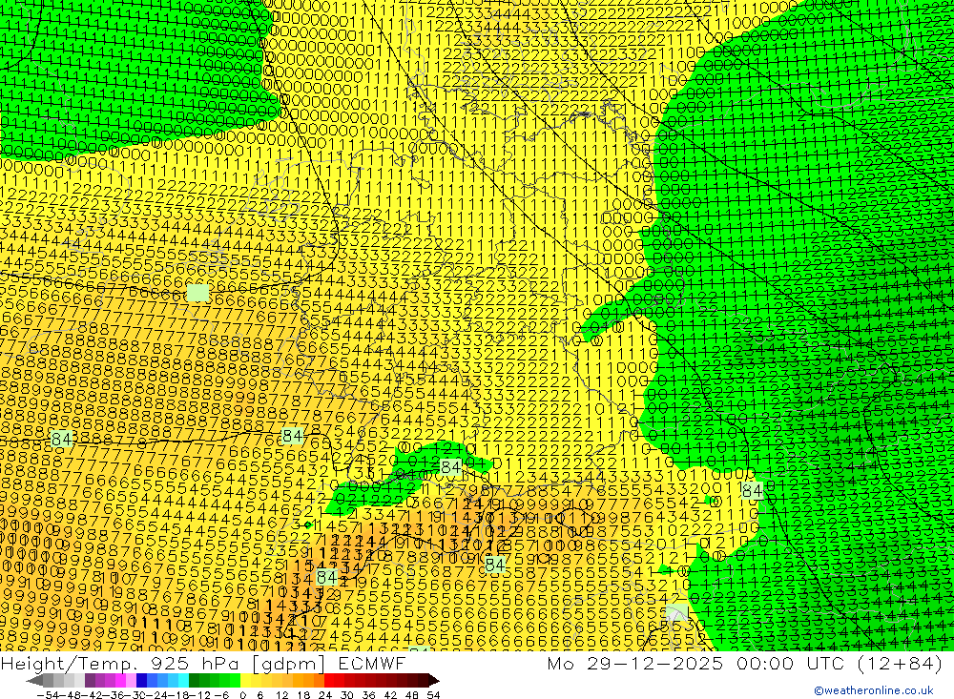
Task: Click the '36' label on the temperature scale
Action: point(368,695)
